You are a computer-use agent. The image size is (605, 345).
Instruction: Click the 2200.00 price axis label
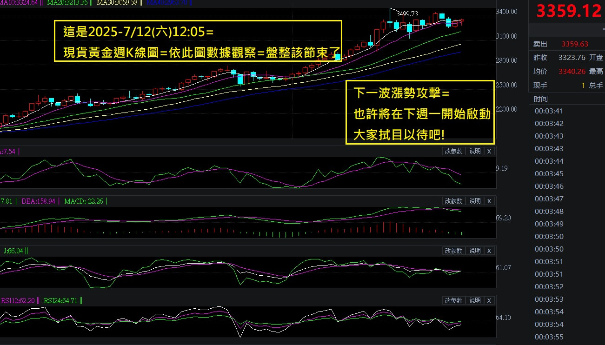pos(508,109)
